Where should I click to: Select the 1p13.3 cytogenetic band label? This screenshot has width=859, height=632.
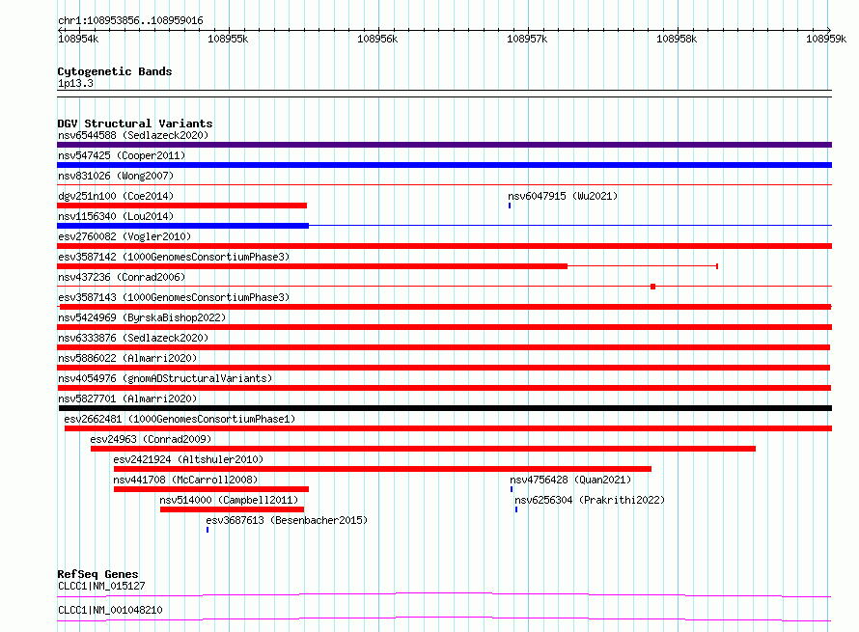[x=75, y=83]
